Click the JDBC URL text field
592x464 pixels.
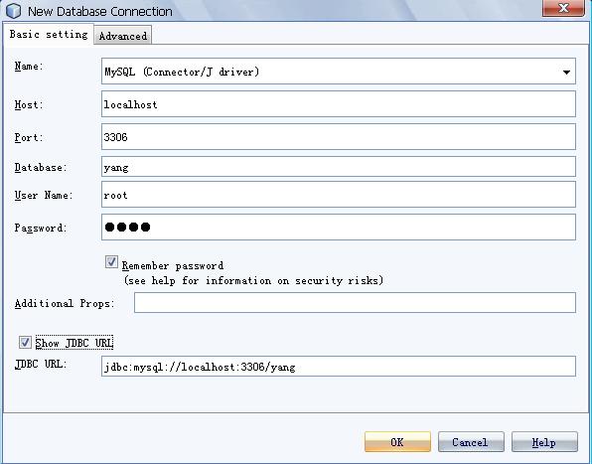click(339, 366)
